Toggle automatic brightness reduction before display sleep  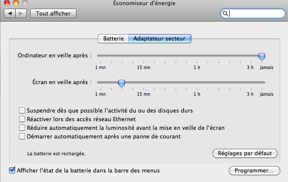(22, 128)
